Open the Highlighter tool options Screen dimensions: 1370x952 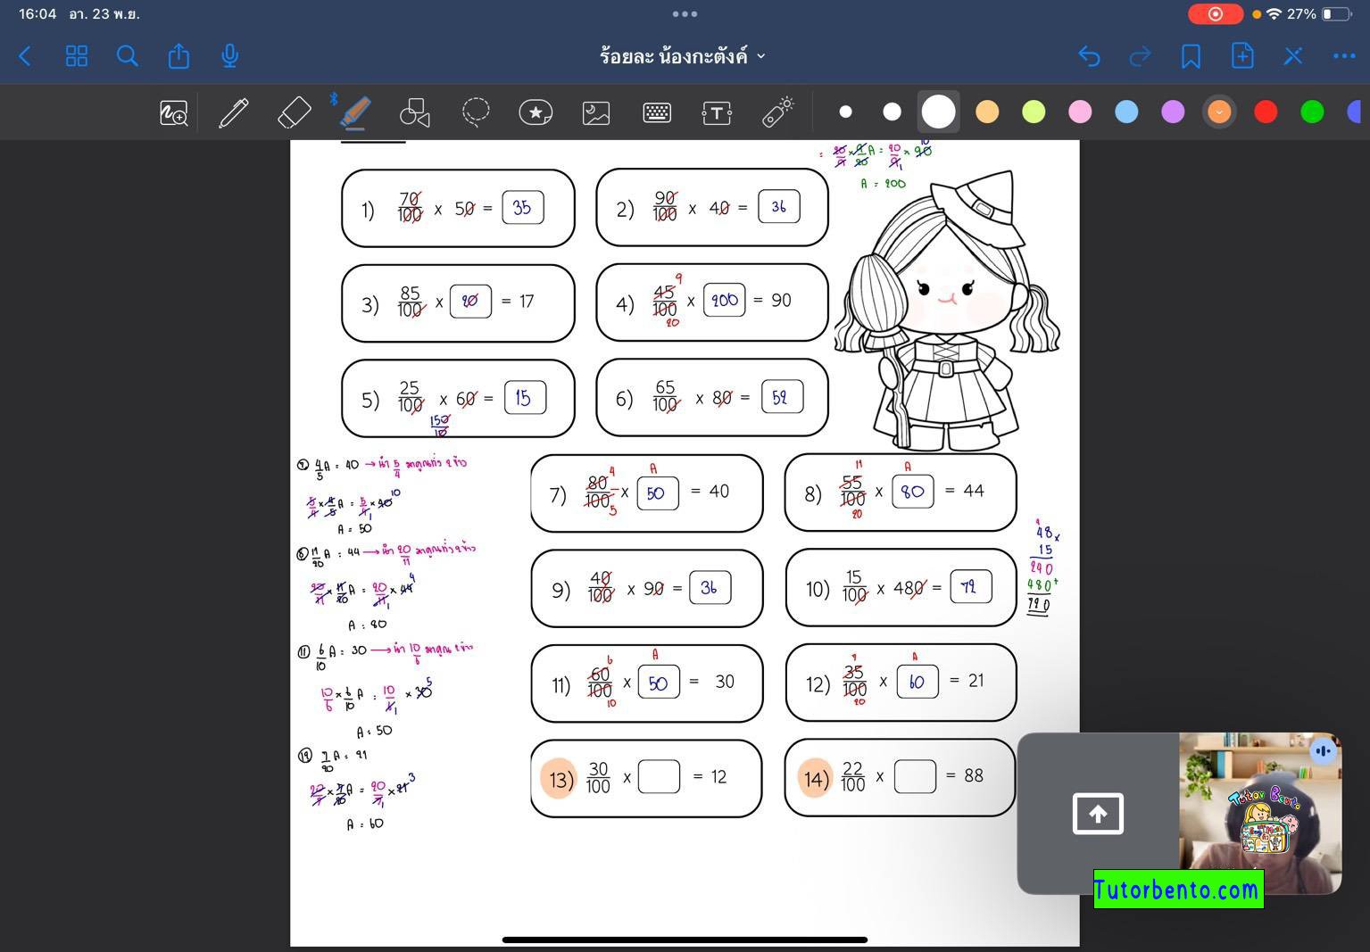coord(355,112)
